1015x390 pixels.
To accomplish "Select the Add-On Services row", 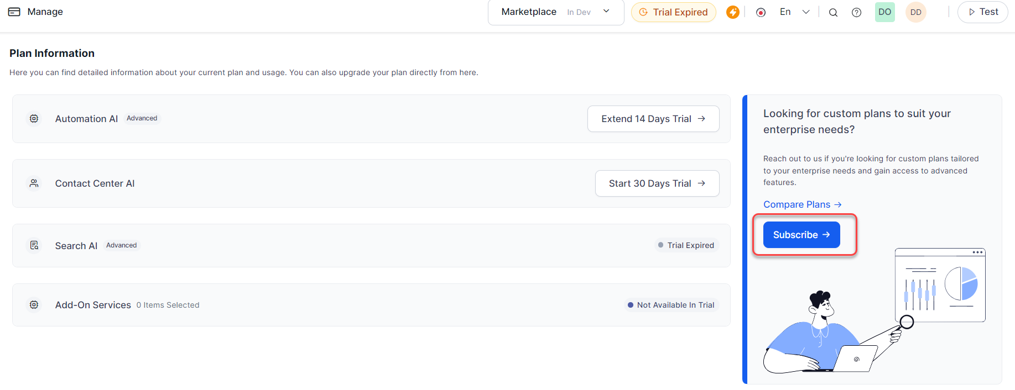I will pos(371,305).
